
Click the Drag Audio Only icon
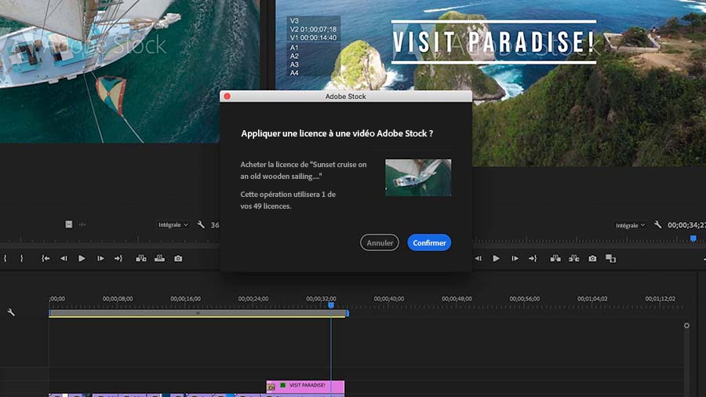[x=82, y=224]
